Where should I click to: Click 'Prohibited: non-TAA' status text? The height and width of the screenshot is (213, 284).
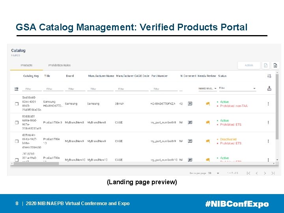point(234,106)
